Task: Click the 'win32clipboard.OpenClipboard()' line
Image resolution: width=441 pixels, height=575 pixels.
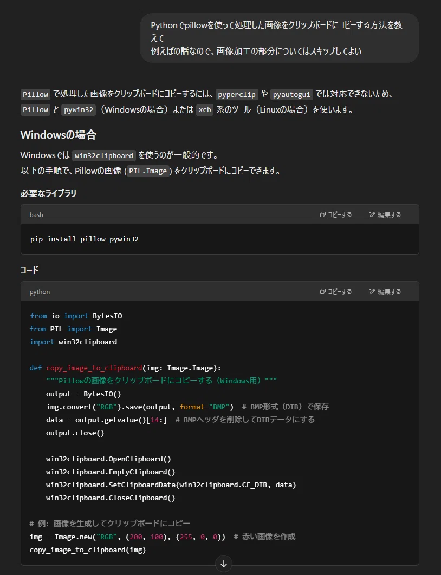Action: 108,459
